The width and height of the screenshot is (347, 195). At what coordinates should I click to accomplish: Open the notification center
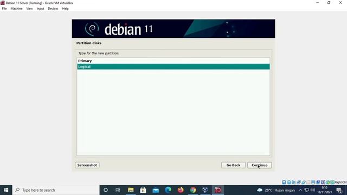pyautogui.click(x=339, y=190)
